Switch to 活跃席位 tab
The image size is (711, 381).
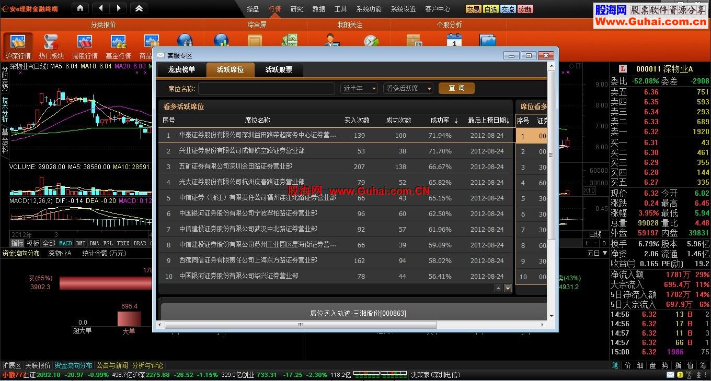tap(230, 69)
